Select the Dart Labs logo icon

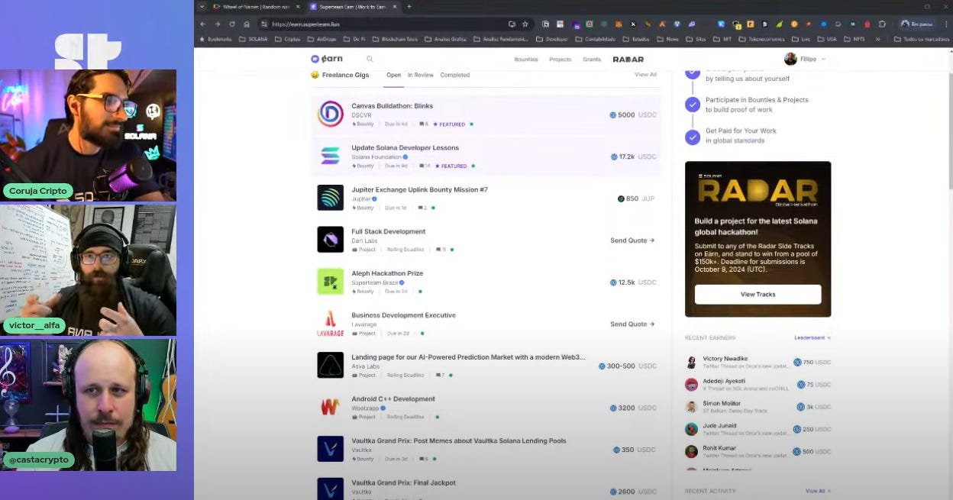(x=331, y=240)
